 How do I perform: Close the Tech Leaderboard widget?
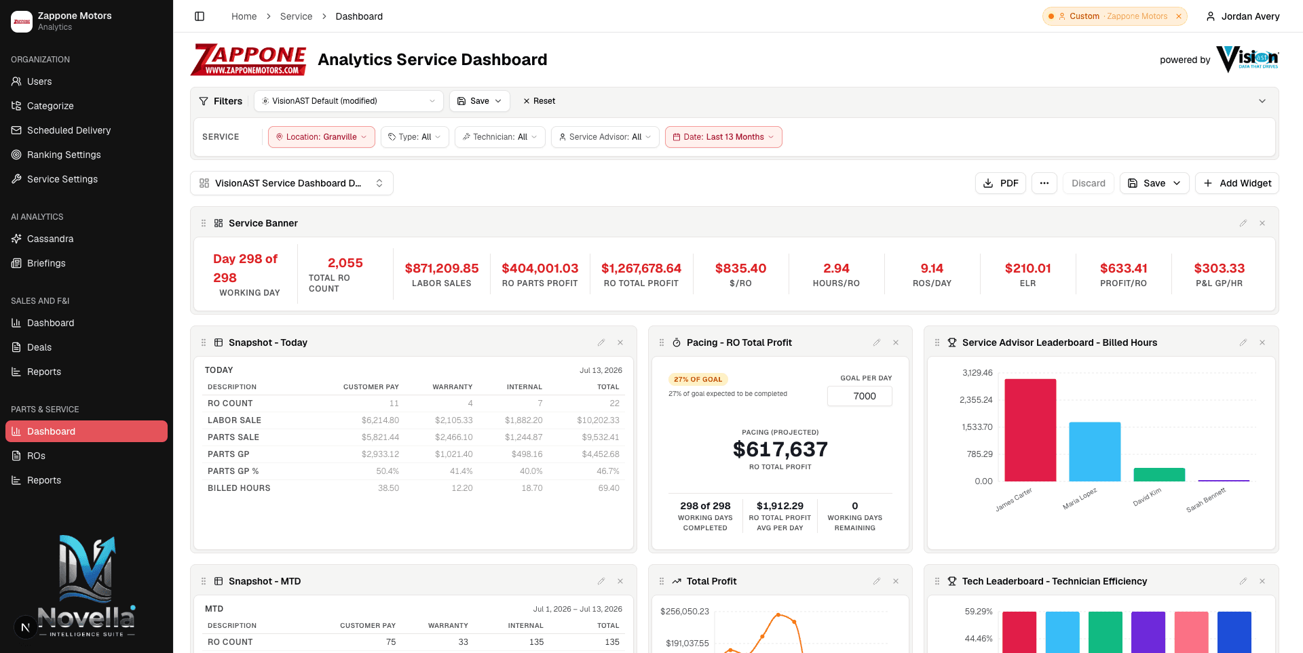[1262, 581]
